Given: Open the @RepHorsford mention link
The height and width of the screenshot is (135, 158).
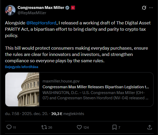Looking at the screenshot, I should coord(41,23).
